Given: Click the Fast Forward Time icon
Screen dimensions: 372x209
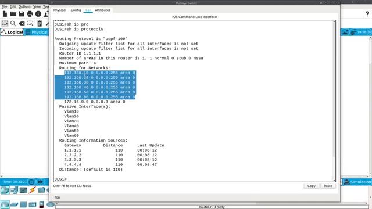Looking at the screenshot, I should pos(40,182).
